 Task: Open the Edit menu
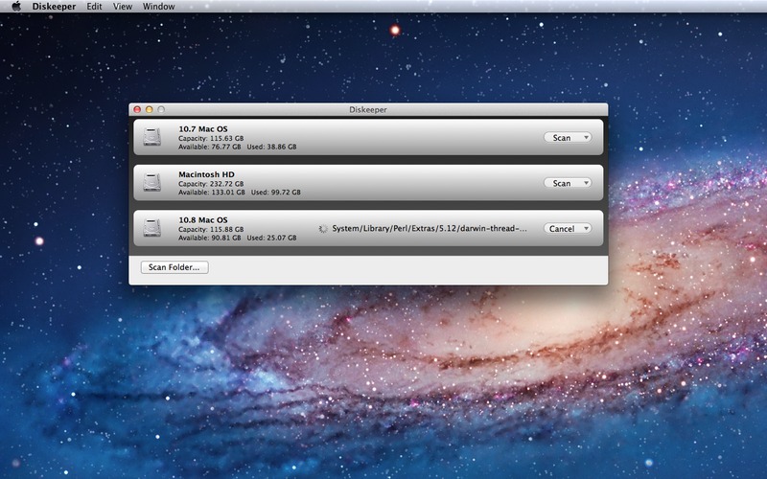[x=94, y=7]
